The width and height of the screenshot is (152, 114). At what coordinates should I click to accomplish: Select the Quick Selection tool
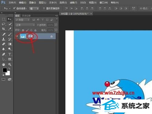[x=10, y=24]
